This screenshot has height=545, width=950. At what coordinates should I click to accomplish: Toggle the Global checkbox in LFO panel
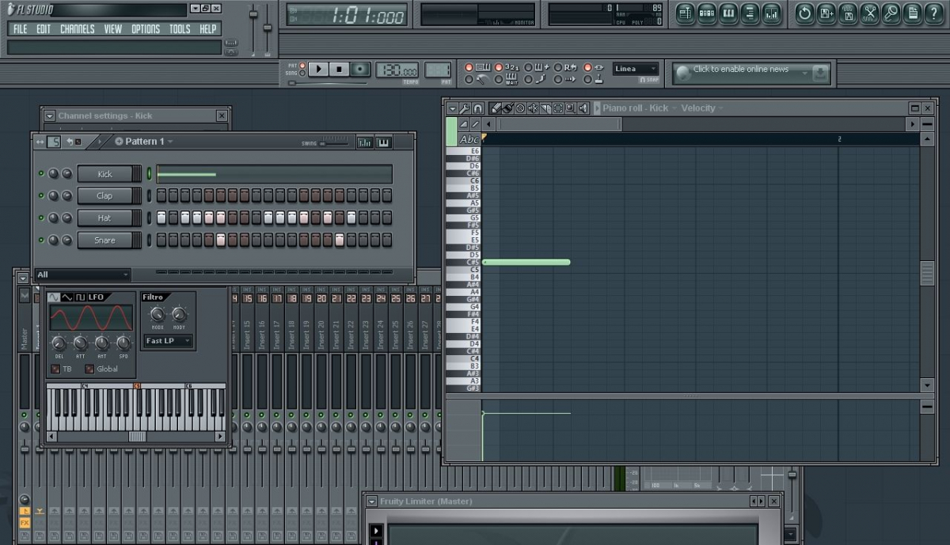[x=89, y=369]
